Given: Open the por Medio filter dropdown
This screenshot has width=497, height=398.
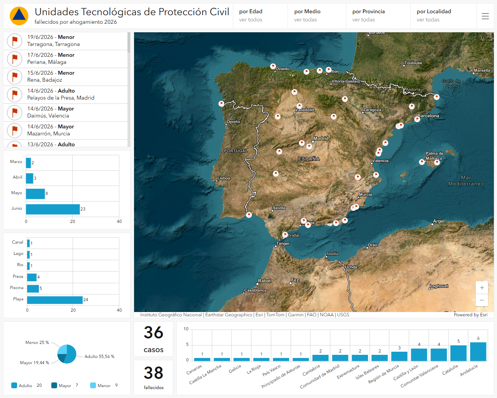Looking at the screenshot, I should (317, 16).
